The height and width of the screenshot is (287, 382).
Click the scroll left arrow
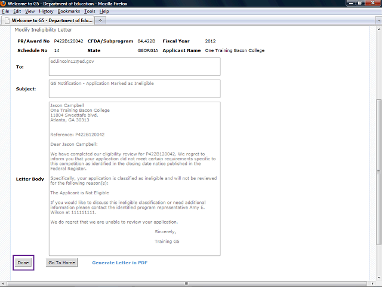pyautogui.click(x=2, y=284)
